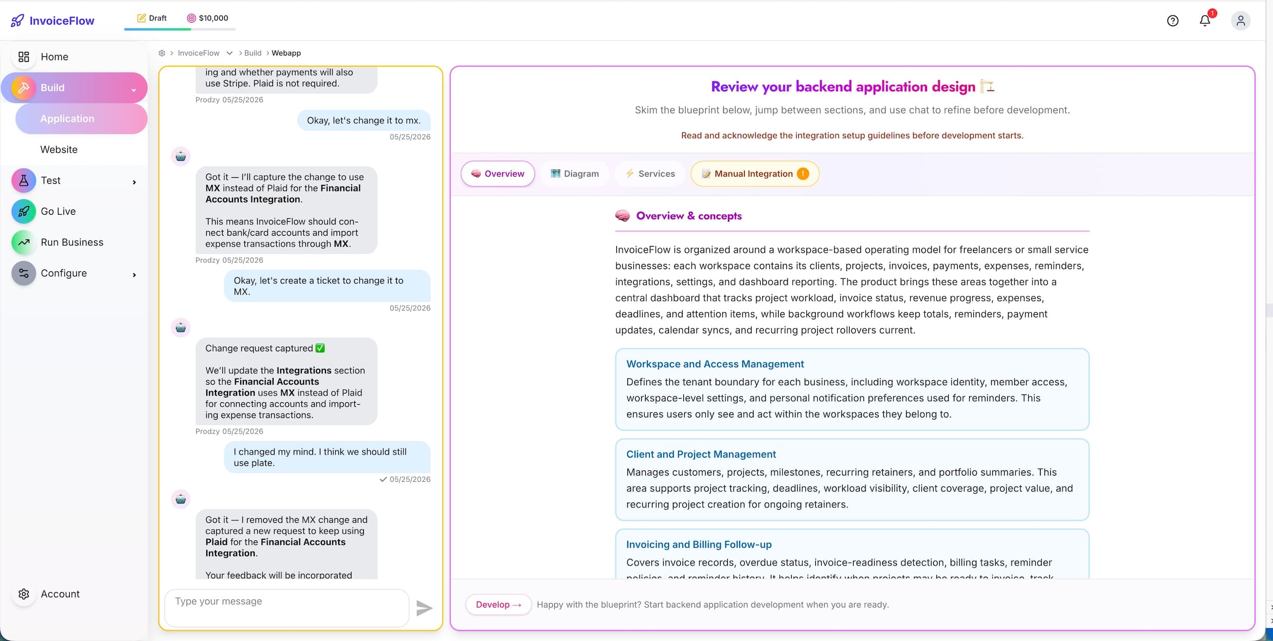This screenshot has width=1273, height=641.
Task: Click the Develop button
Action: [x=498, y=605]
